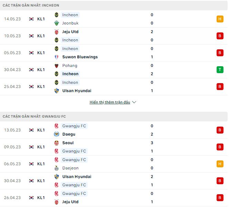Open 'Hiển thị thêm trận đấu' link

(110, 102)
